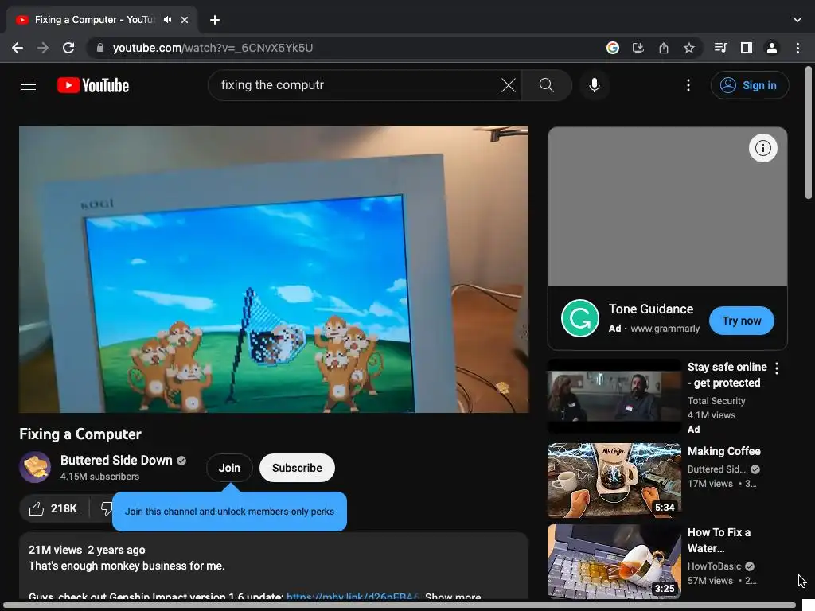Click the Buttered Side Down channel avatar

pyautogui.click(x=35, y=467)
